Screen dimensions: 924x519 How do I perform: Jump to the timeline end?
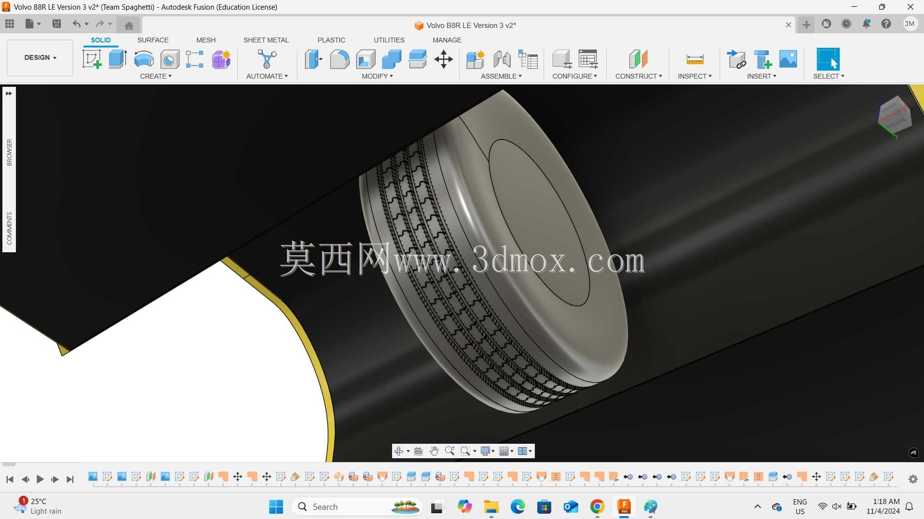point(70,479)
